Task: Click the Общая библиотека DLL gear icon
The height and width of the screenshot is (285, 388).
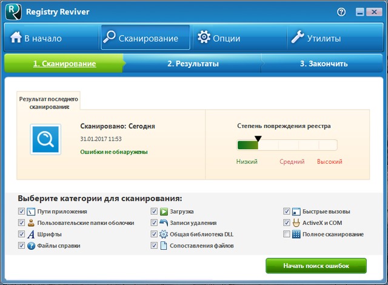Action: pos(164,234)
